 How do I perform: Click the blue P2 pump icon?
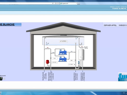pos(63,52)
